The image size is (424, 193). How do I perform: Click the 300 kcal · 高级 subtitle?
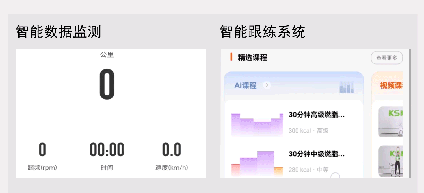click(308, 131)
